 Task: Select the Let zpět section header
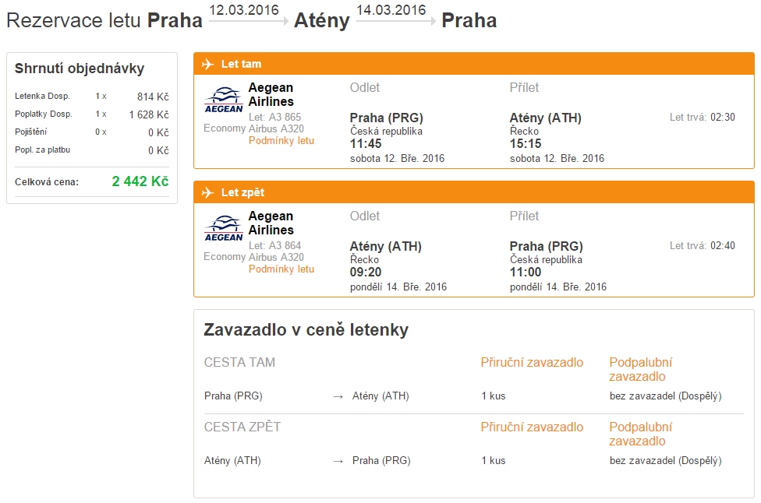[x=474, y=192]
